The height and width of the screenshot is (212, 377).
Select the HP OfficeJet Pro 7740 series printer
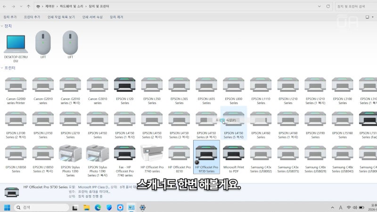click(x=152, y=159)
